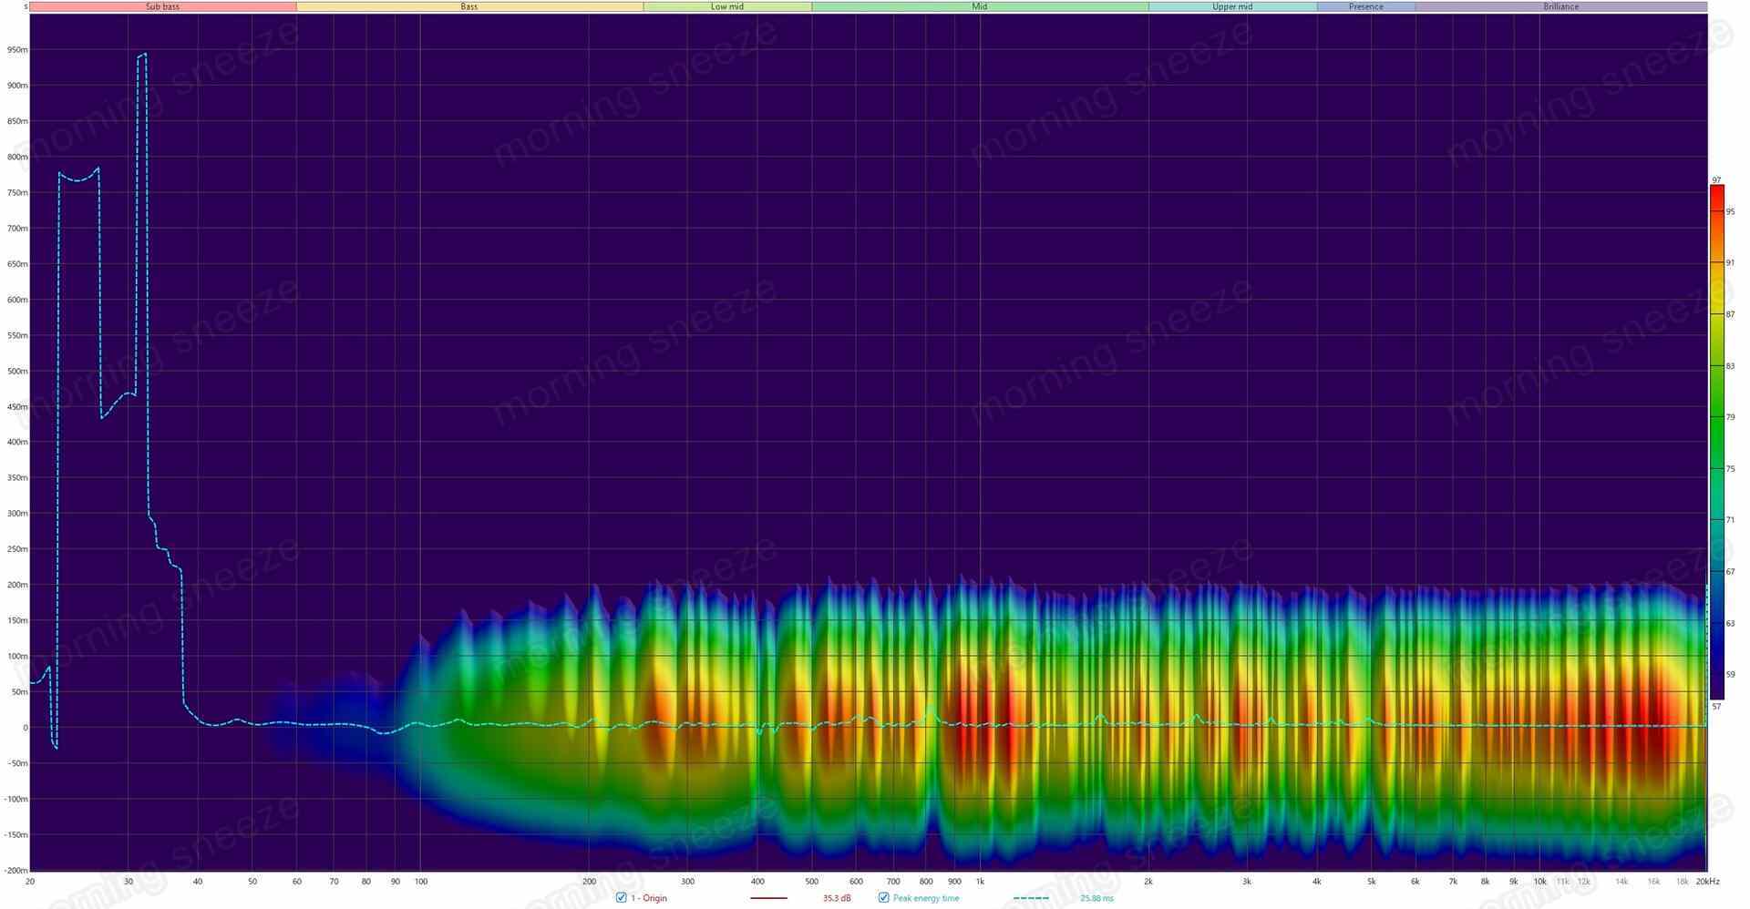This screenshot has height=909, width=1750.
Task: Select the "Mid" frequency band label
Action: (x=980, y=6)
